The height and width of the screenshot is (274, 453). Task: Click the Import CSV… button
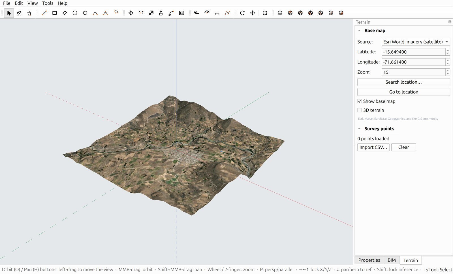[x=373, y=147]
